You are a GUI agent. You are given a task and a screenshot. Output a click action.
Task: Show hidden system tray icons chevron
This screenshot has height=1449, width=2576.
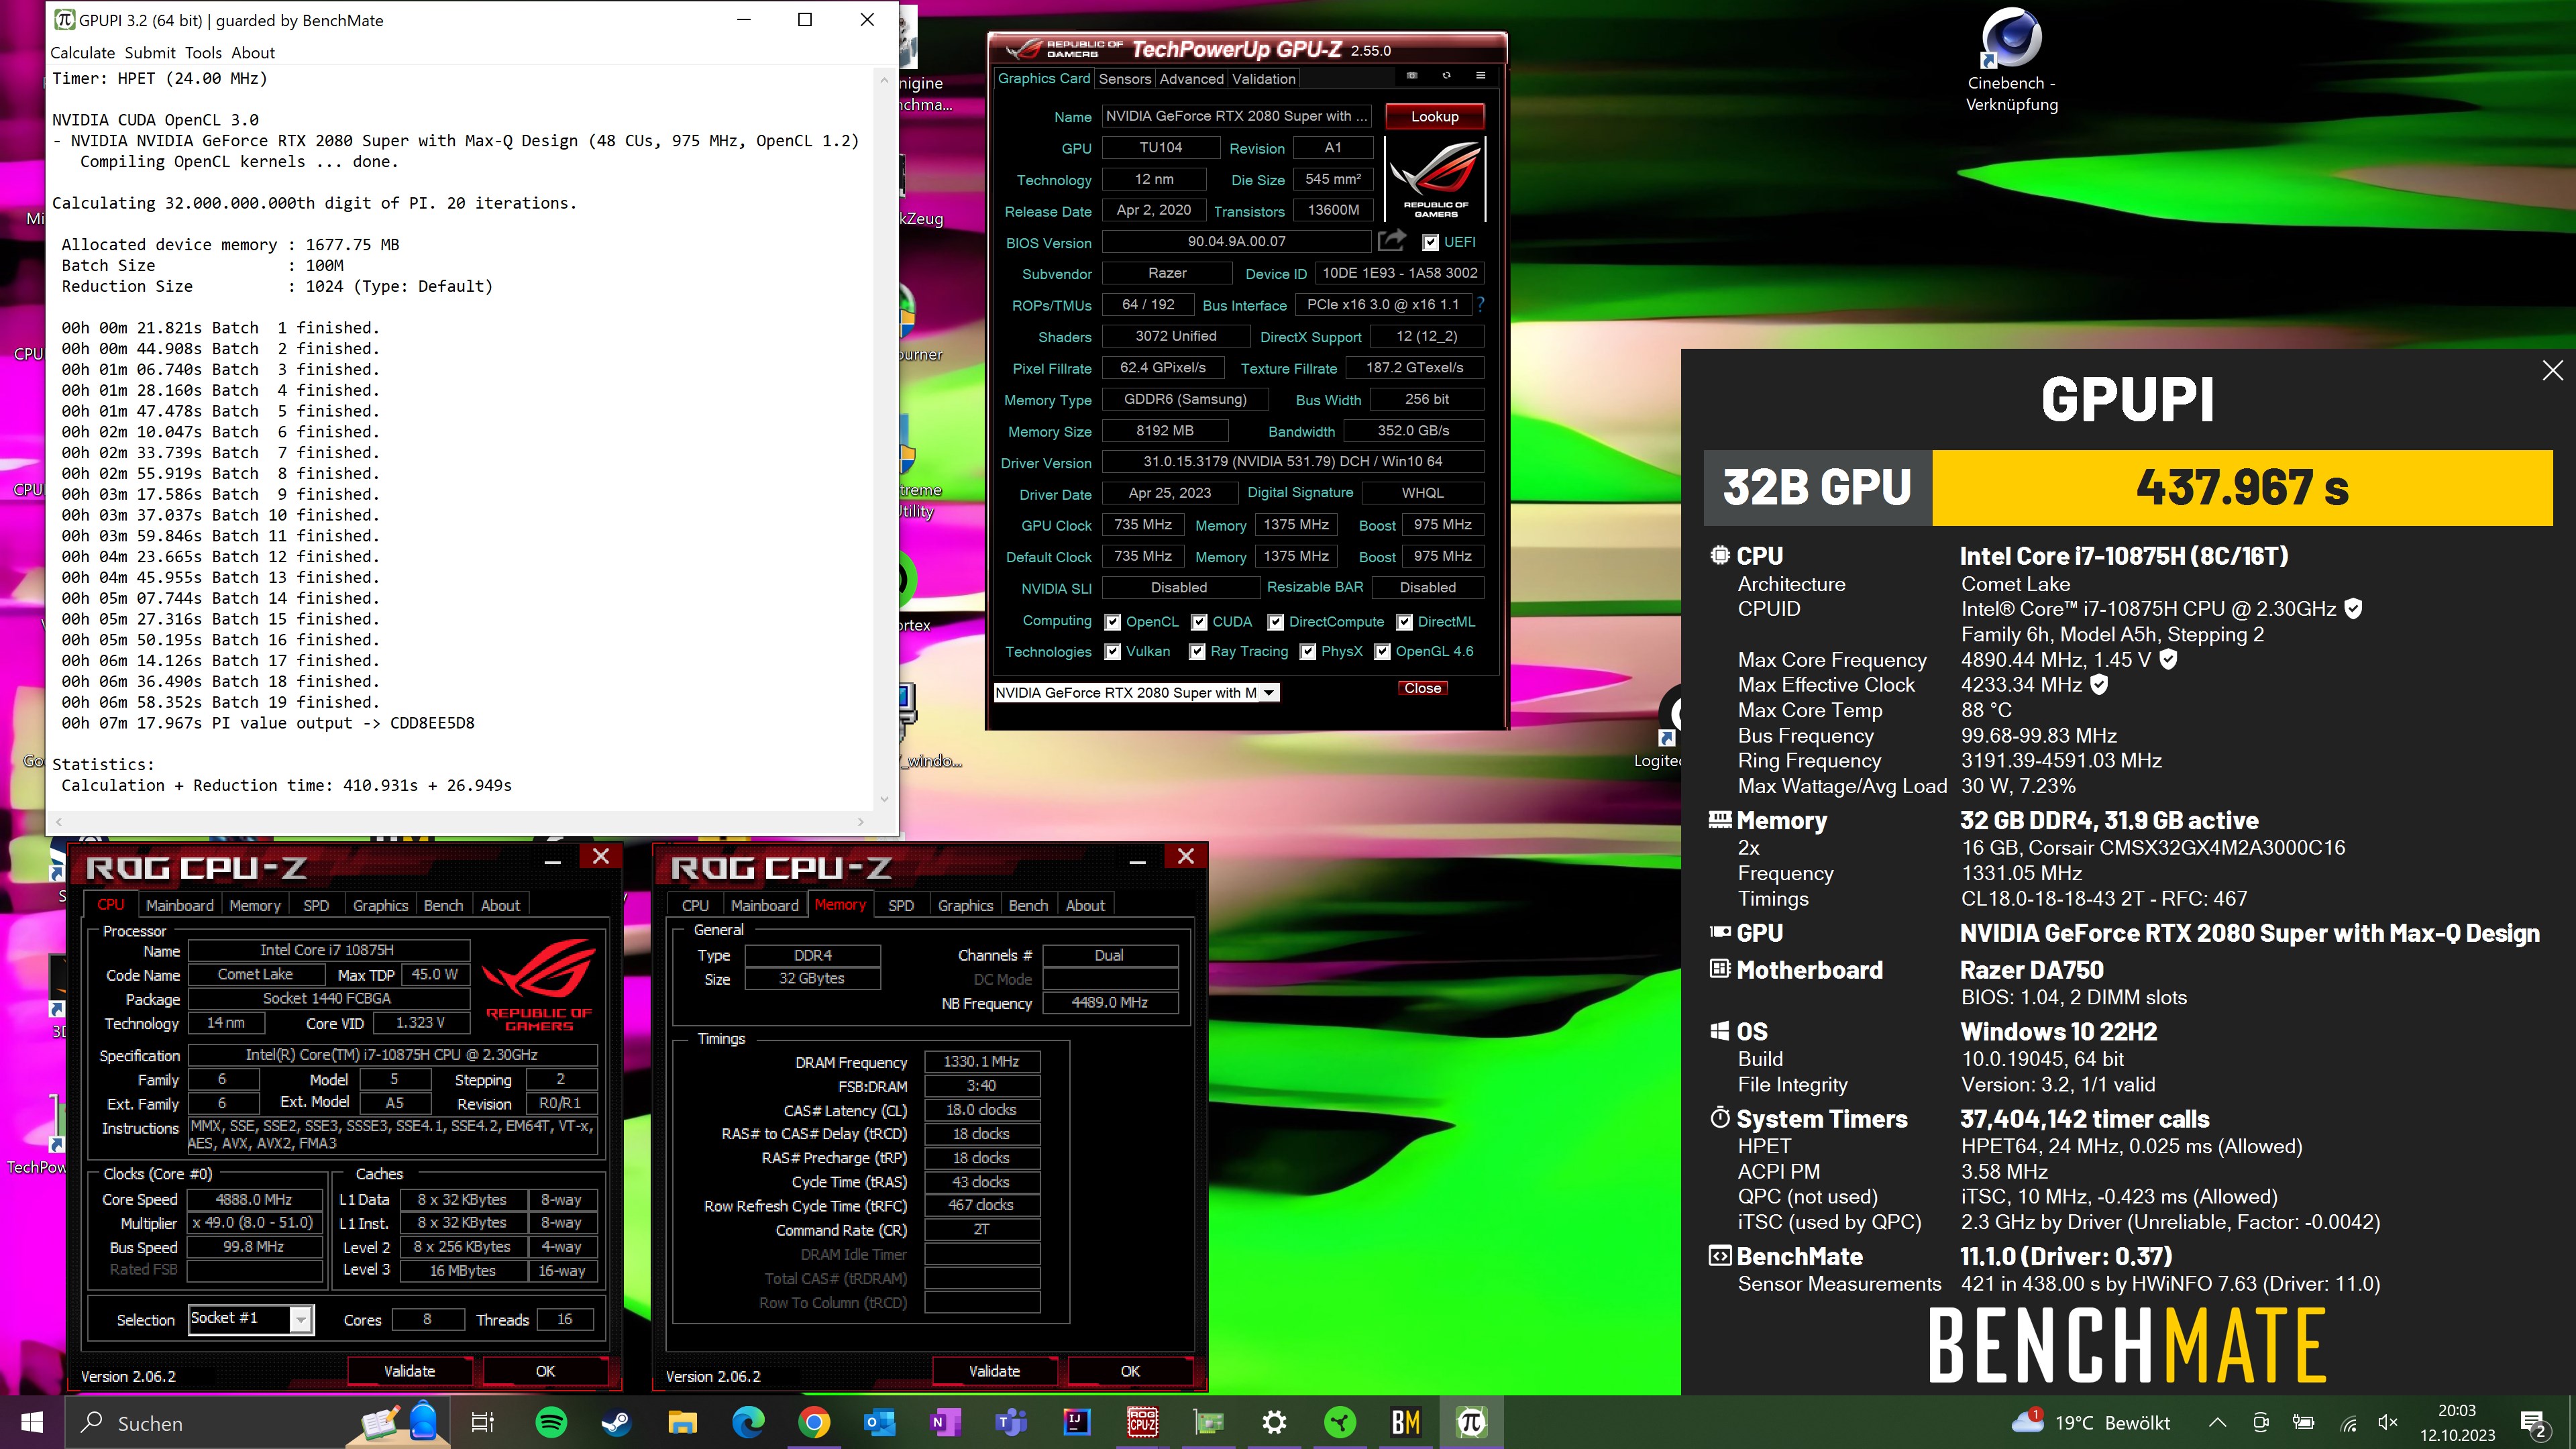pyautogui.click(x=2217, y=1422)
